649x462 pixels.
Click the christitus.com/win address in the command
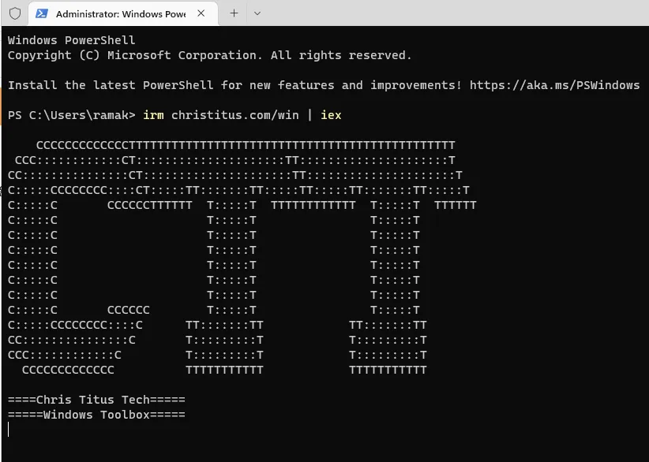(234, 115)
